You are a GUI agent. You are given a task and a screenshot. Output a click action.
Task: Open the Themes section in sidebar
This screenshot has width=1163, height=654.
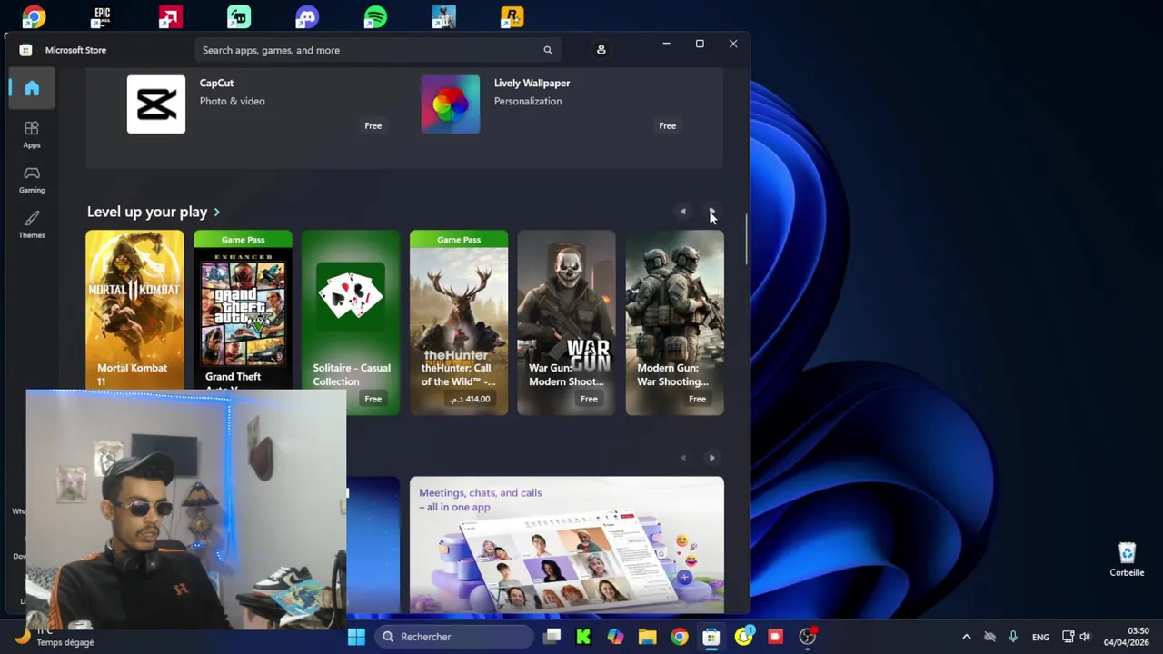(x=32, y=224)
